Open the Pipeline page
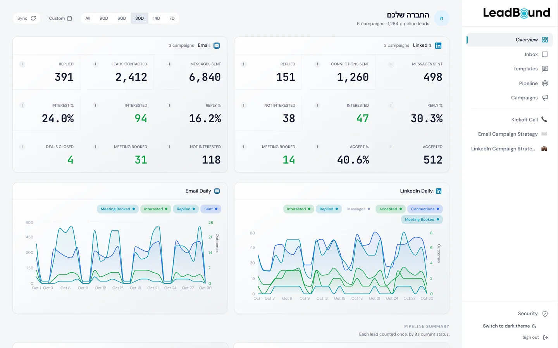 [x=510, y=84]
